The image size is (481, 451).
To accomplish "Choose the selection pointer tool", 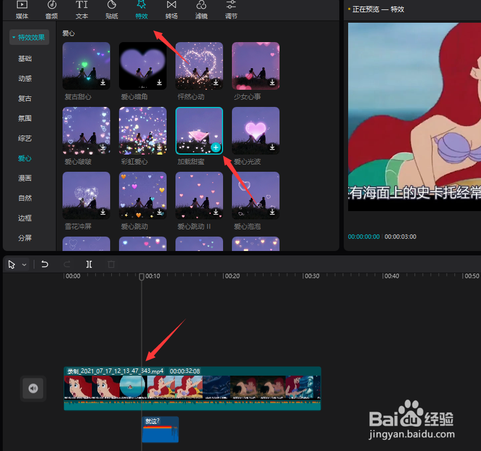I will pyautogui.click(x=12, y=264).
